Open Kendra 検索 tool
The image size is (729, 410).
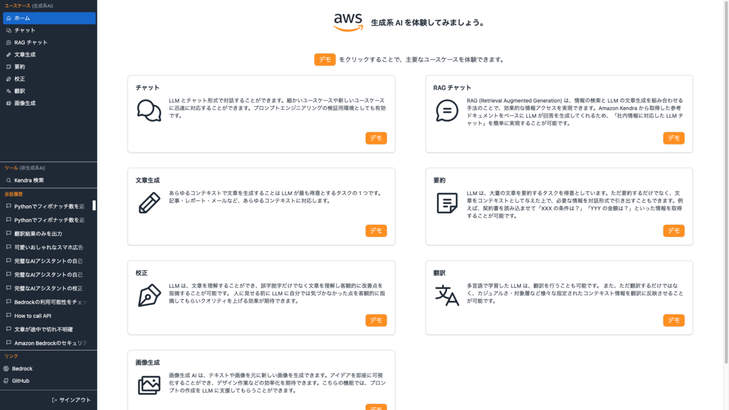point(49,180)
